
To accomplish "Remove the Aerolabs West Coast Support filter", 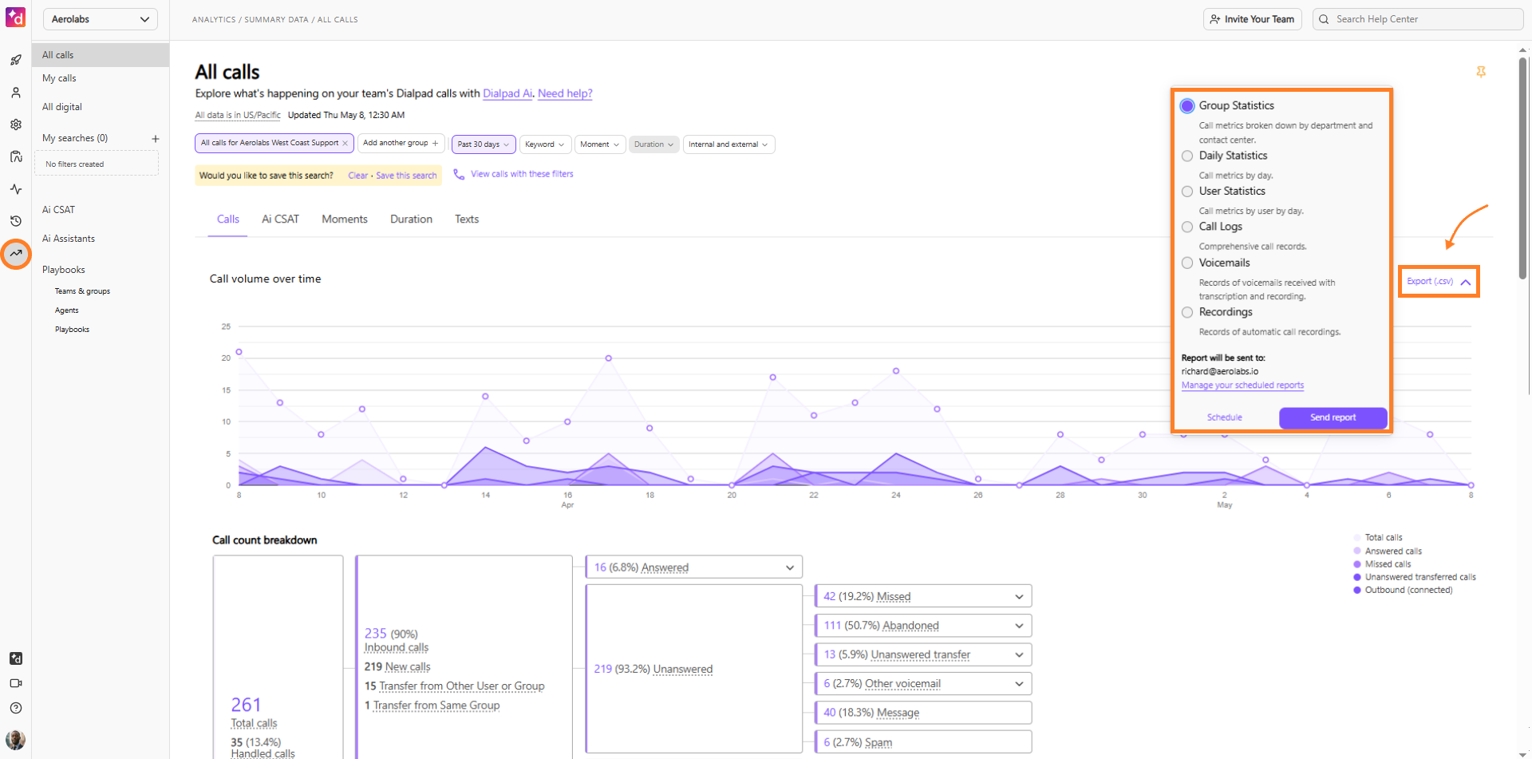I will click(345, 144).
